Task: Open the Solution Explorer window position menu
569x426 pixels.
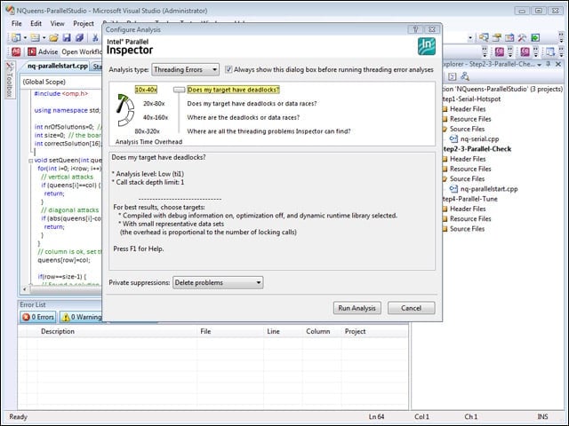Action: 540,65
